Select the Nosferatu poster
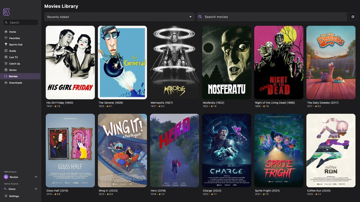This screenshot has width=360, height=202. [x=226, y=62]
